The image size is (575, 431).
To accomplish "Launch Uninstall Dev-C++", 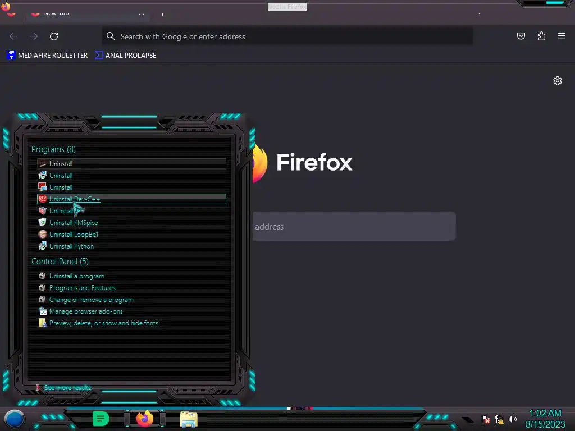I will click(x=131, y=199).
